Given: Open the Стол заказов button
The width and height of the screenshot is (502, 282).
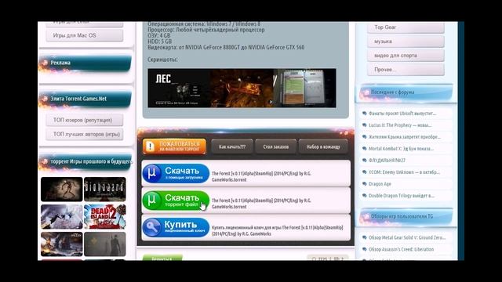Looking at the screenshot, I should (275, 146).
